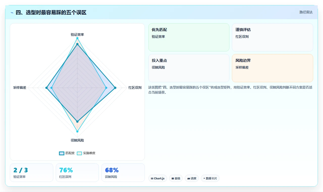Click the 采样偏差 axis label on radar

tap(20, 88)
